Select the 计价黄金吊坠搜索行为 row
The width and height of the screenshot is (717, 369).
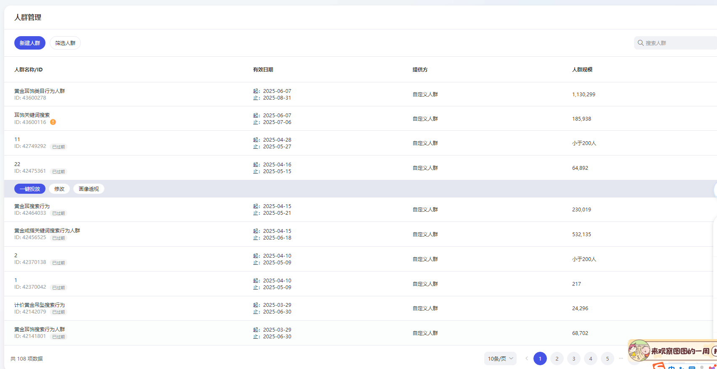pyautogui.click(x=40, y=305)
